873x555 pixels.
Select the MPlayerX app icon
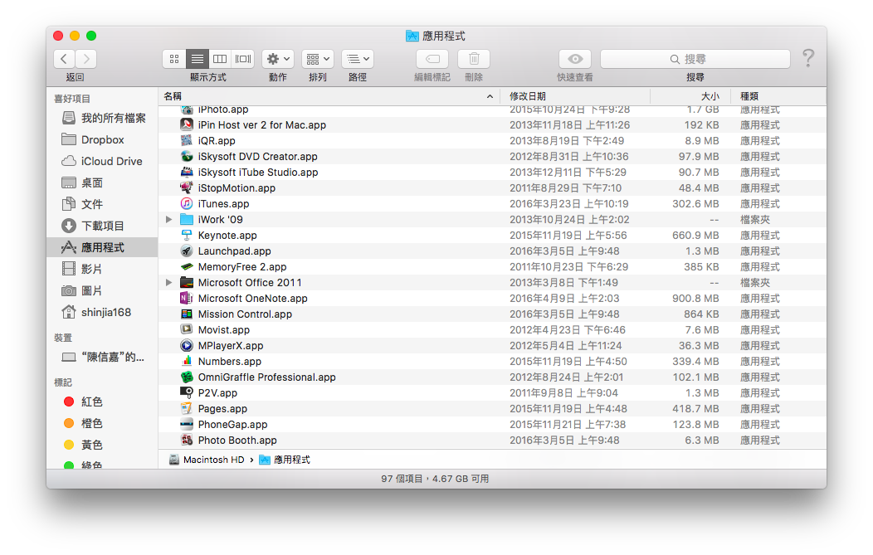pos(187,346)
